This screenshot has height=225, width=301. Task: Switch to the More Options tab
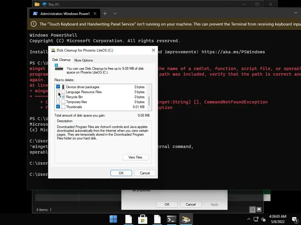(83, 60)
